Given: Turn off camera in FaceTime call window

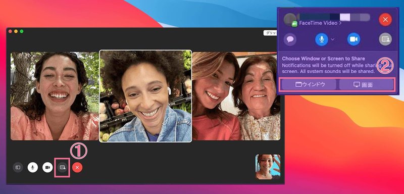Looking at the screenshot, I should point(47,167).
